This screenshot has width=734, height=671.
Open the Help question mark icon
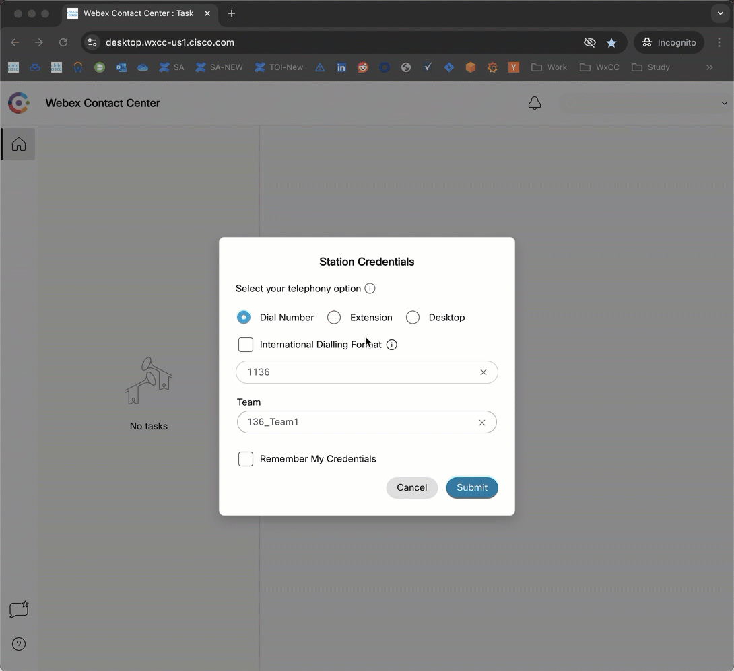(x=19, y=644)
